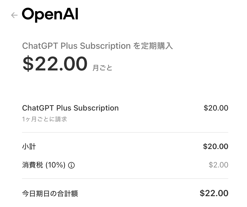Click the '消費税' tax label
This screenshot has height=207, width=247.
pos(32,165)
